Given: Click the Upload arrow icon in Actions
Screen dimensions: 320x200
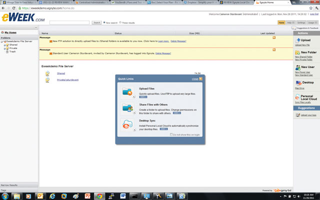Looking at the screenshot, I should coord(297,40).
